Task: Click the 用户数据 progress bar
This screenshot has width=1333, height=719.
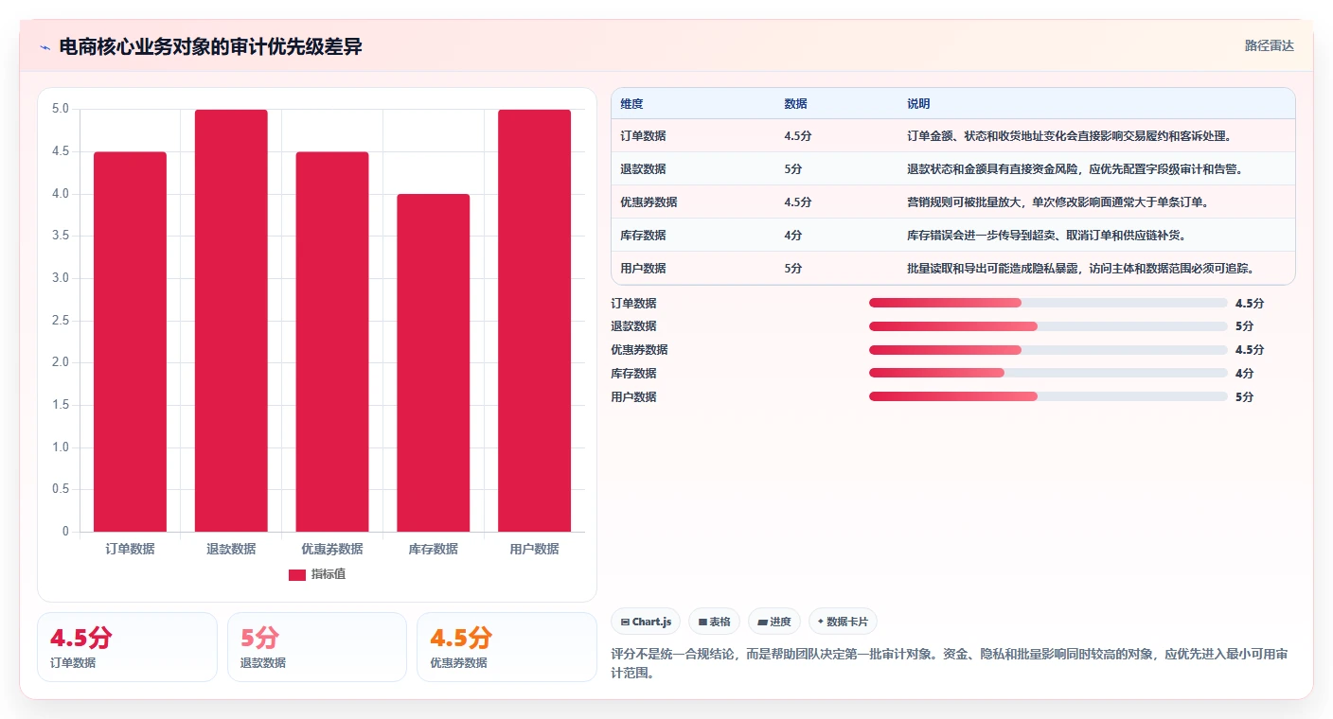Action: point(1048,397)
